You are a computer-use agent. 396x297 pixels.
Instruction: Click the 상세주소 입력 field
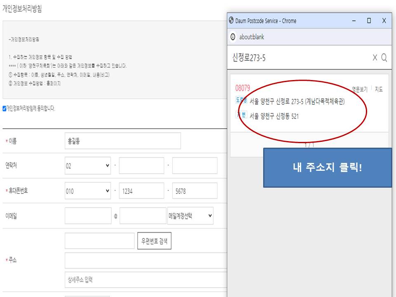click(146, 280)
